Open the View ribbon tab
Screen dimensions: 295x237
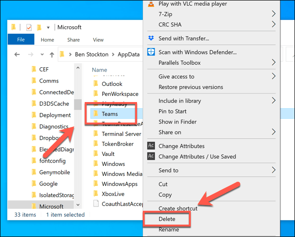click(x=98, y=40)
